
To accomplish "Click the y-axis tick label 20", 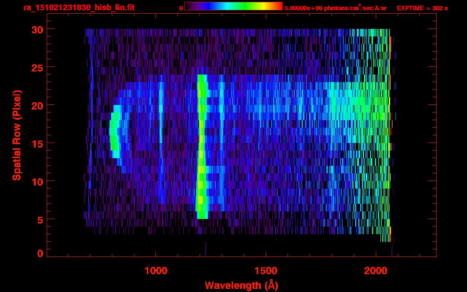I will click(x=37, y=105).
